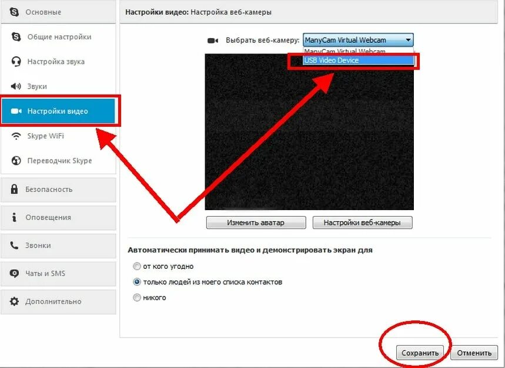Click the webcam video preview area
This screenshot has width=505, height=368.
click(309, 132)
